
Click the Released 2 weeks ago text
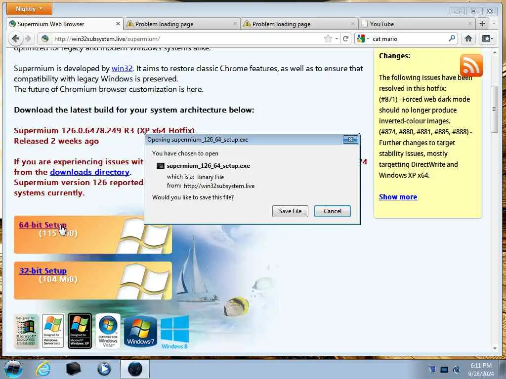pos(56,141)
